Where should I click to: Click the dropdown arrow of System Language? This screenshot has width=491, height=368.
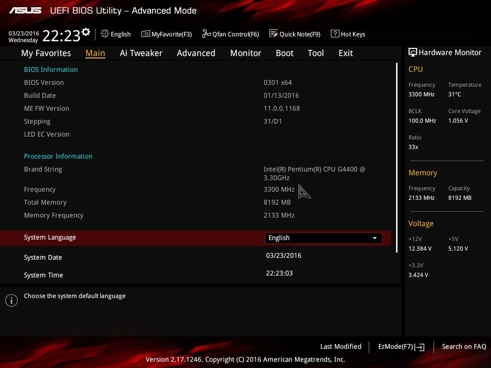click(374, 238)
